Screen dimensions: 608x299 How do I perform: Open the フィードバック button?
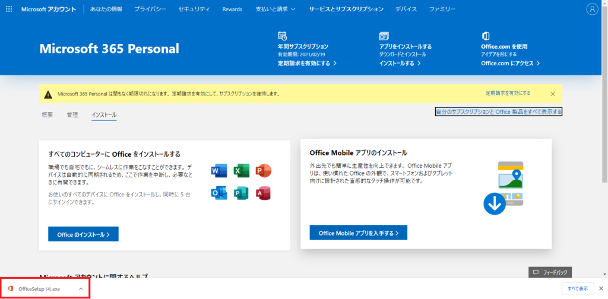[550, 272]
